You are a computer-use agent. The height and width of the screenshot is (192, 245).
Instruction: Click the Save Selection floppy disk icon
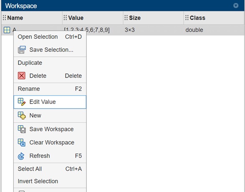tap(22, 50)
